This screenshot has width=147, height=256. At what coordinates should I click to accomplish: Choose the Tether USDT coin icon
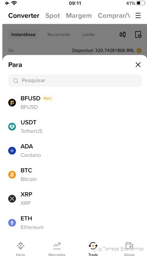click(12, 127)
